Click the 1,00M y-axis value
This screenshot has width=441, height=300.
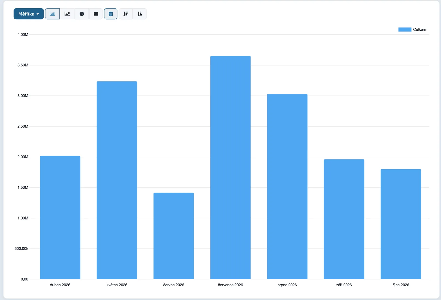click(23, 218)
